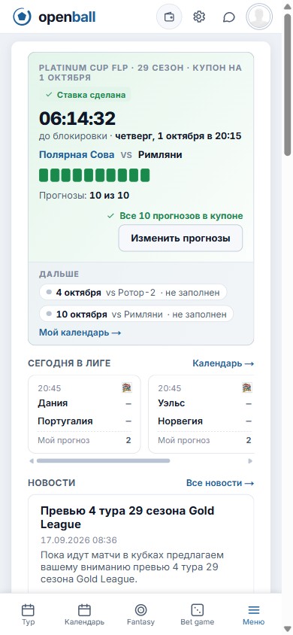Image resolution: width=293 pixels, height=635 pixels.
Task: Click the vertical page scrollbar thumb
Action: point(287,84)
